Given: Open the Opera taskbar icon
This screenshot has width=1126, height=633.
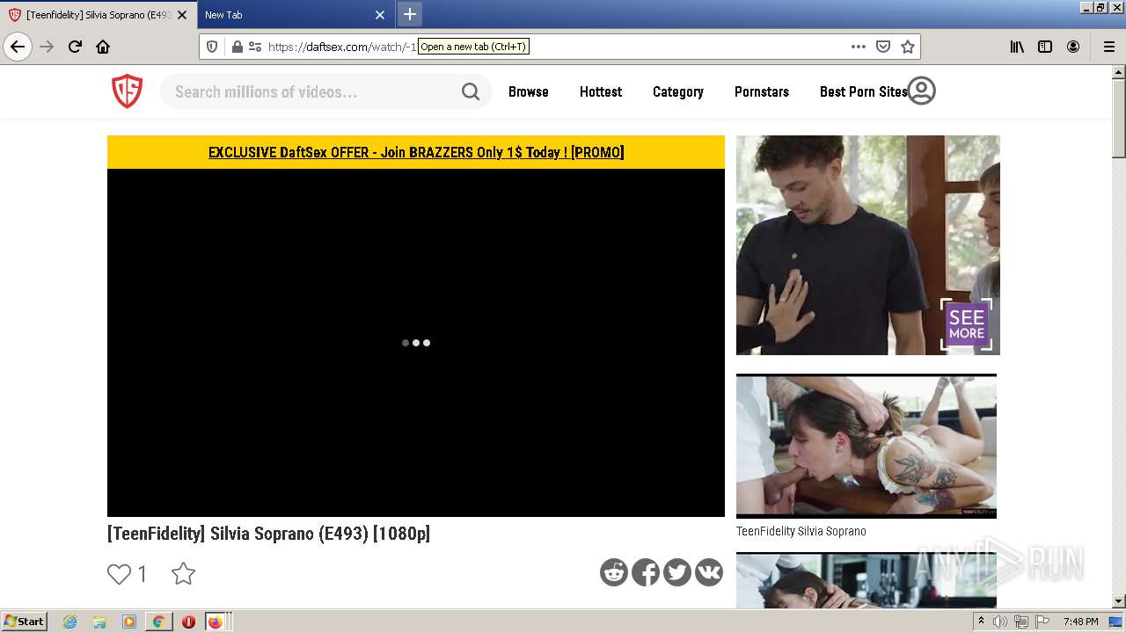Looking at the screenshot, I should [x=188, y=622].
